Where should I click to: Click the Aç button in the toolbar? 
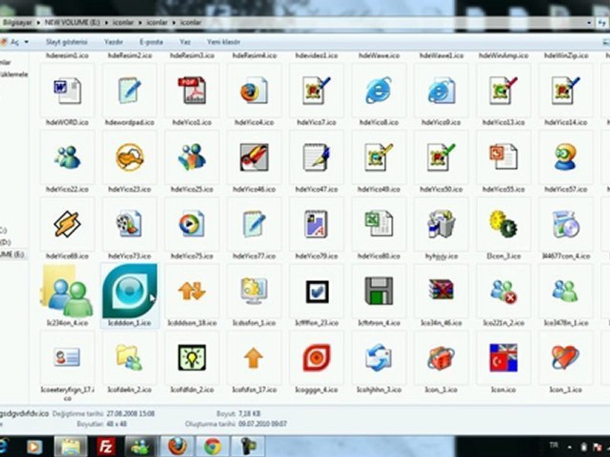[x=10, y=42]
